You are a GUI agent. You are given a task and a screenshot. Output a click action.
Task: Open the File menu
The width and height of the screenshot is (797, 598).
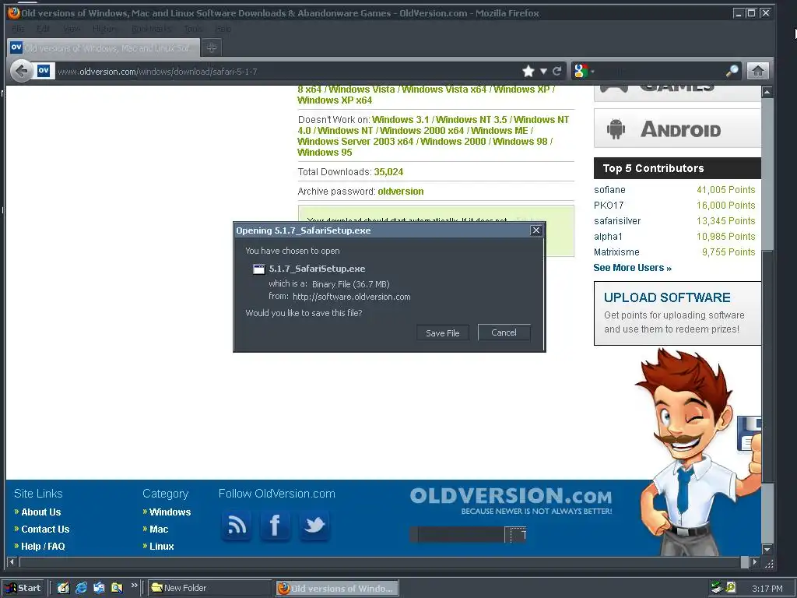pyautogui.click(x=18, y=29)
